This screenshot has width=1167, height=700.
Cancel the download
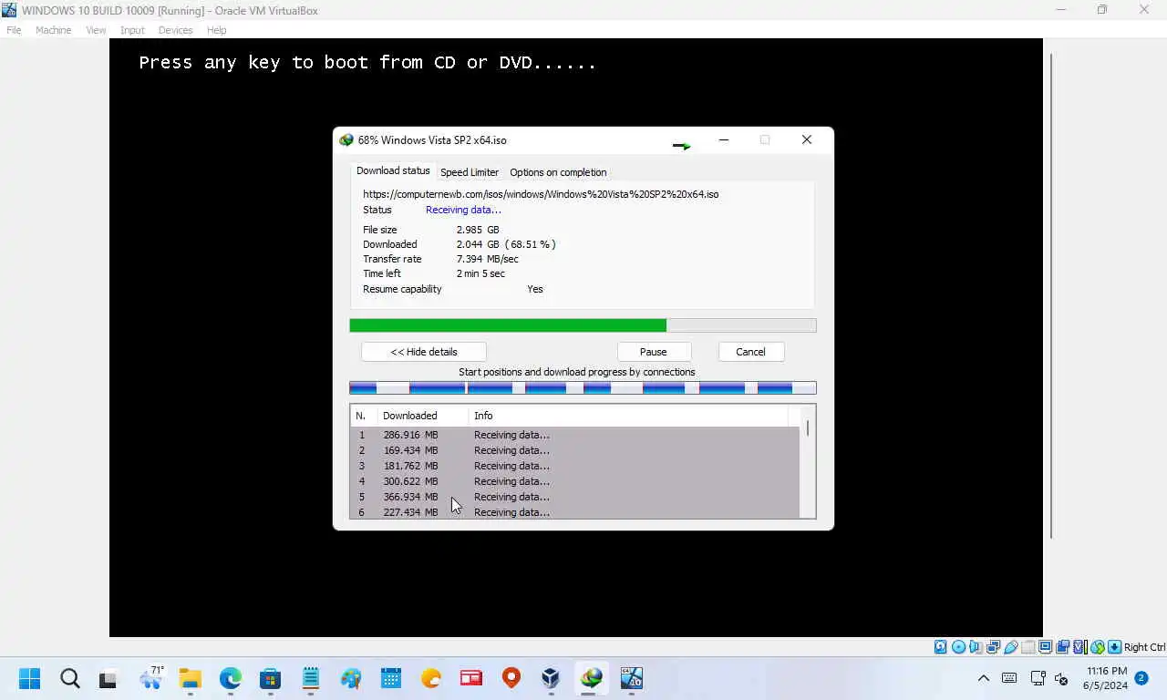[750, 352]
